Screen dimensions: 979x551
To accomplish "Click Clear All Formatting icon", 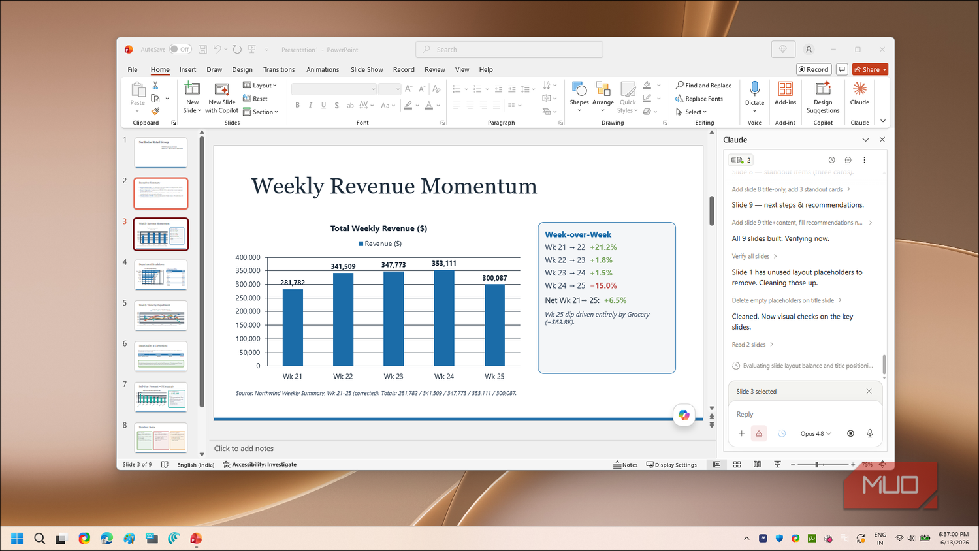I will pos(436,89).
